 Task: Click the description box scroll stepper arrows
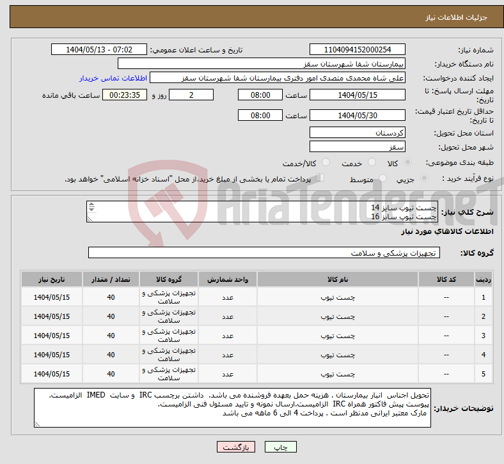pos(91,207)
